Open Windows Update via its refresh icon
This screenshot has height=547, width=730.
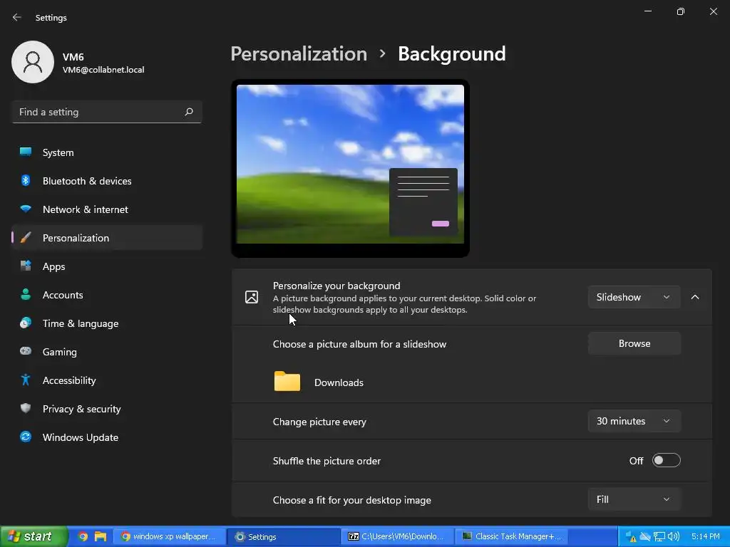click(x=26, y=437)
